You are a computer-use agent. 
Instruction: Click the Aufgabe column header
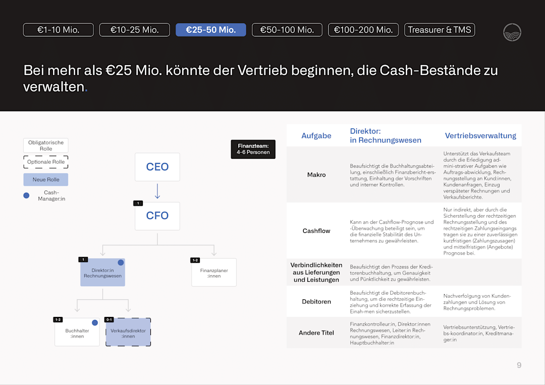[x=316, y=136]
